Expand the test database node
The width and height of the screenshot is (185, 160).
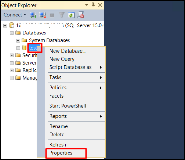point(18,48)
